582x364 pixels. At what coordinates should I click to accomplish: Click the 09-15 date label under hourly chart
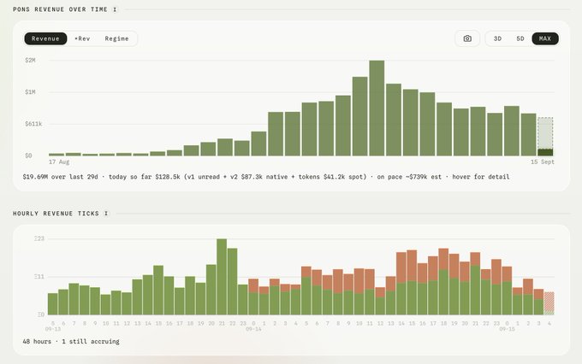point(507,329)
